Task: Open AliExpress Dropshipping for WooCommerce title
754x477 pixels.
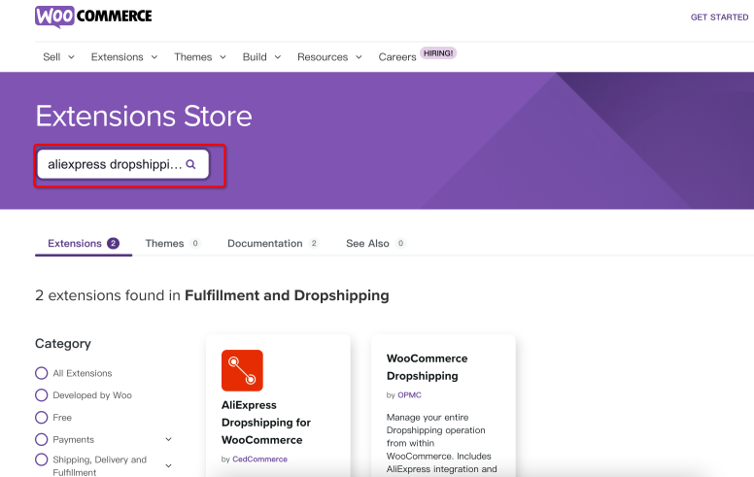Action: point(266,423)
